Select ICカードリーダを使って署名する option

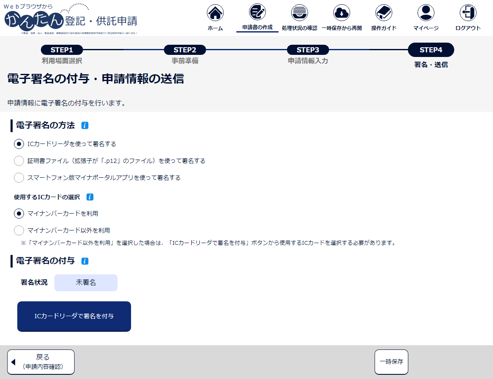coord(19,144)
